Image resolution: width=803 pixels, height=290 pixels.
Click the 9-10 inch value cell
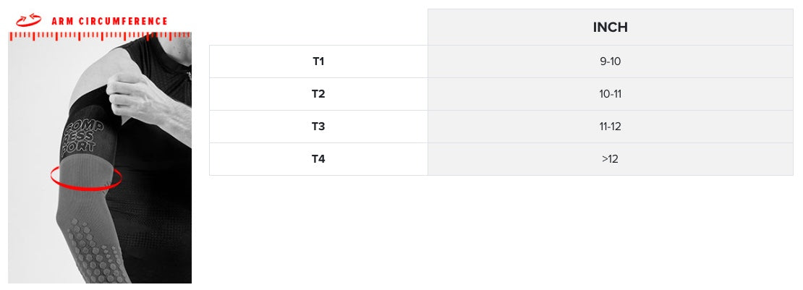(x=610, y=61)
